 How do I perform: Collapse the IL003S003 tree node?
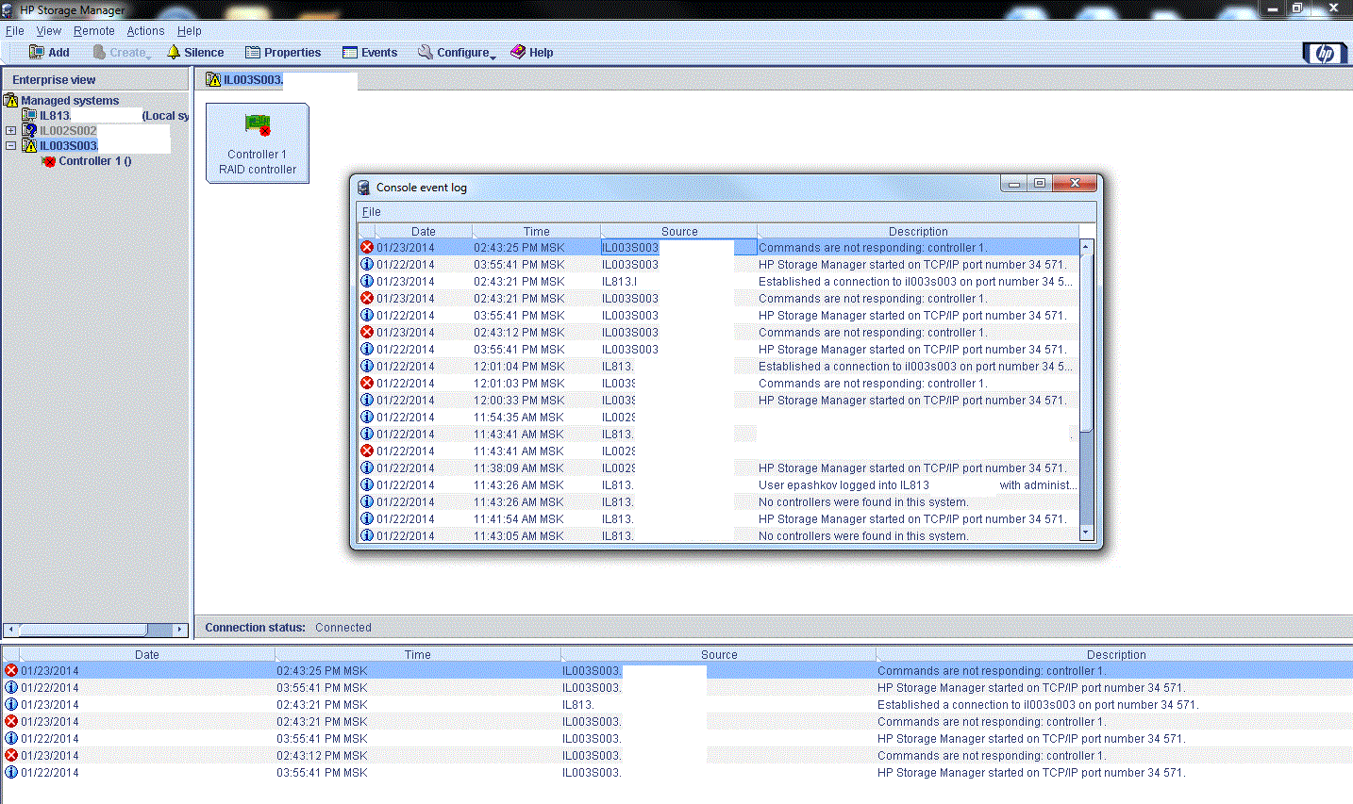pos(10,146)
